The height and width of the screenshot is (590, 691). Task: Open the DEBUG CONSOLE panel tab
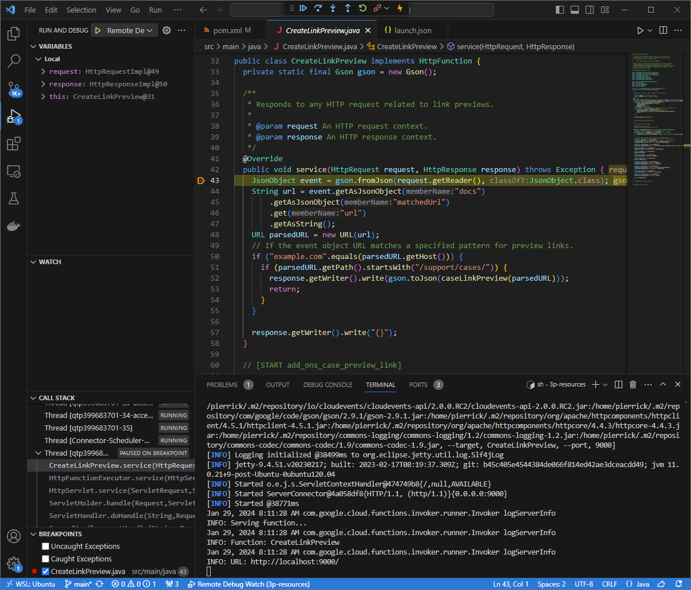point(327,385)
